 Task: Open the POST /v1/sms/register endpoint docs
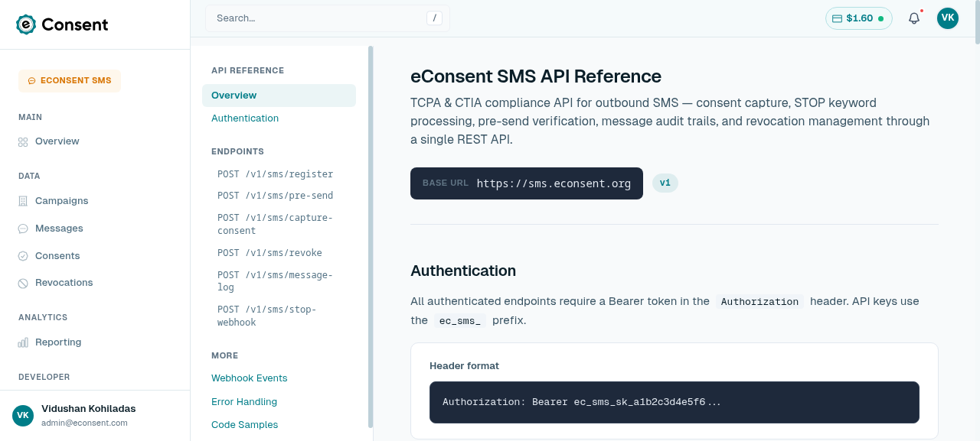(275, 173)
